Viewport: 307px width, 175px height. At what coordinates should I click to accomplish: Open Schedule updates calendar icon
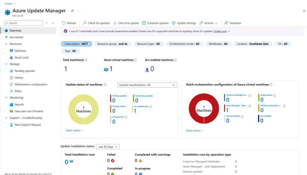coord(144,23)
